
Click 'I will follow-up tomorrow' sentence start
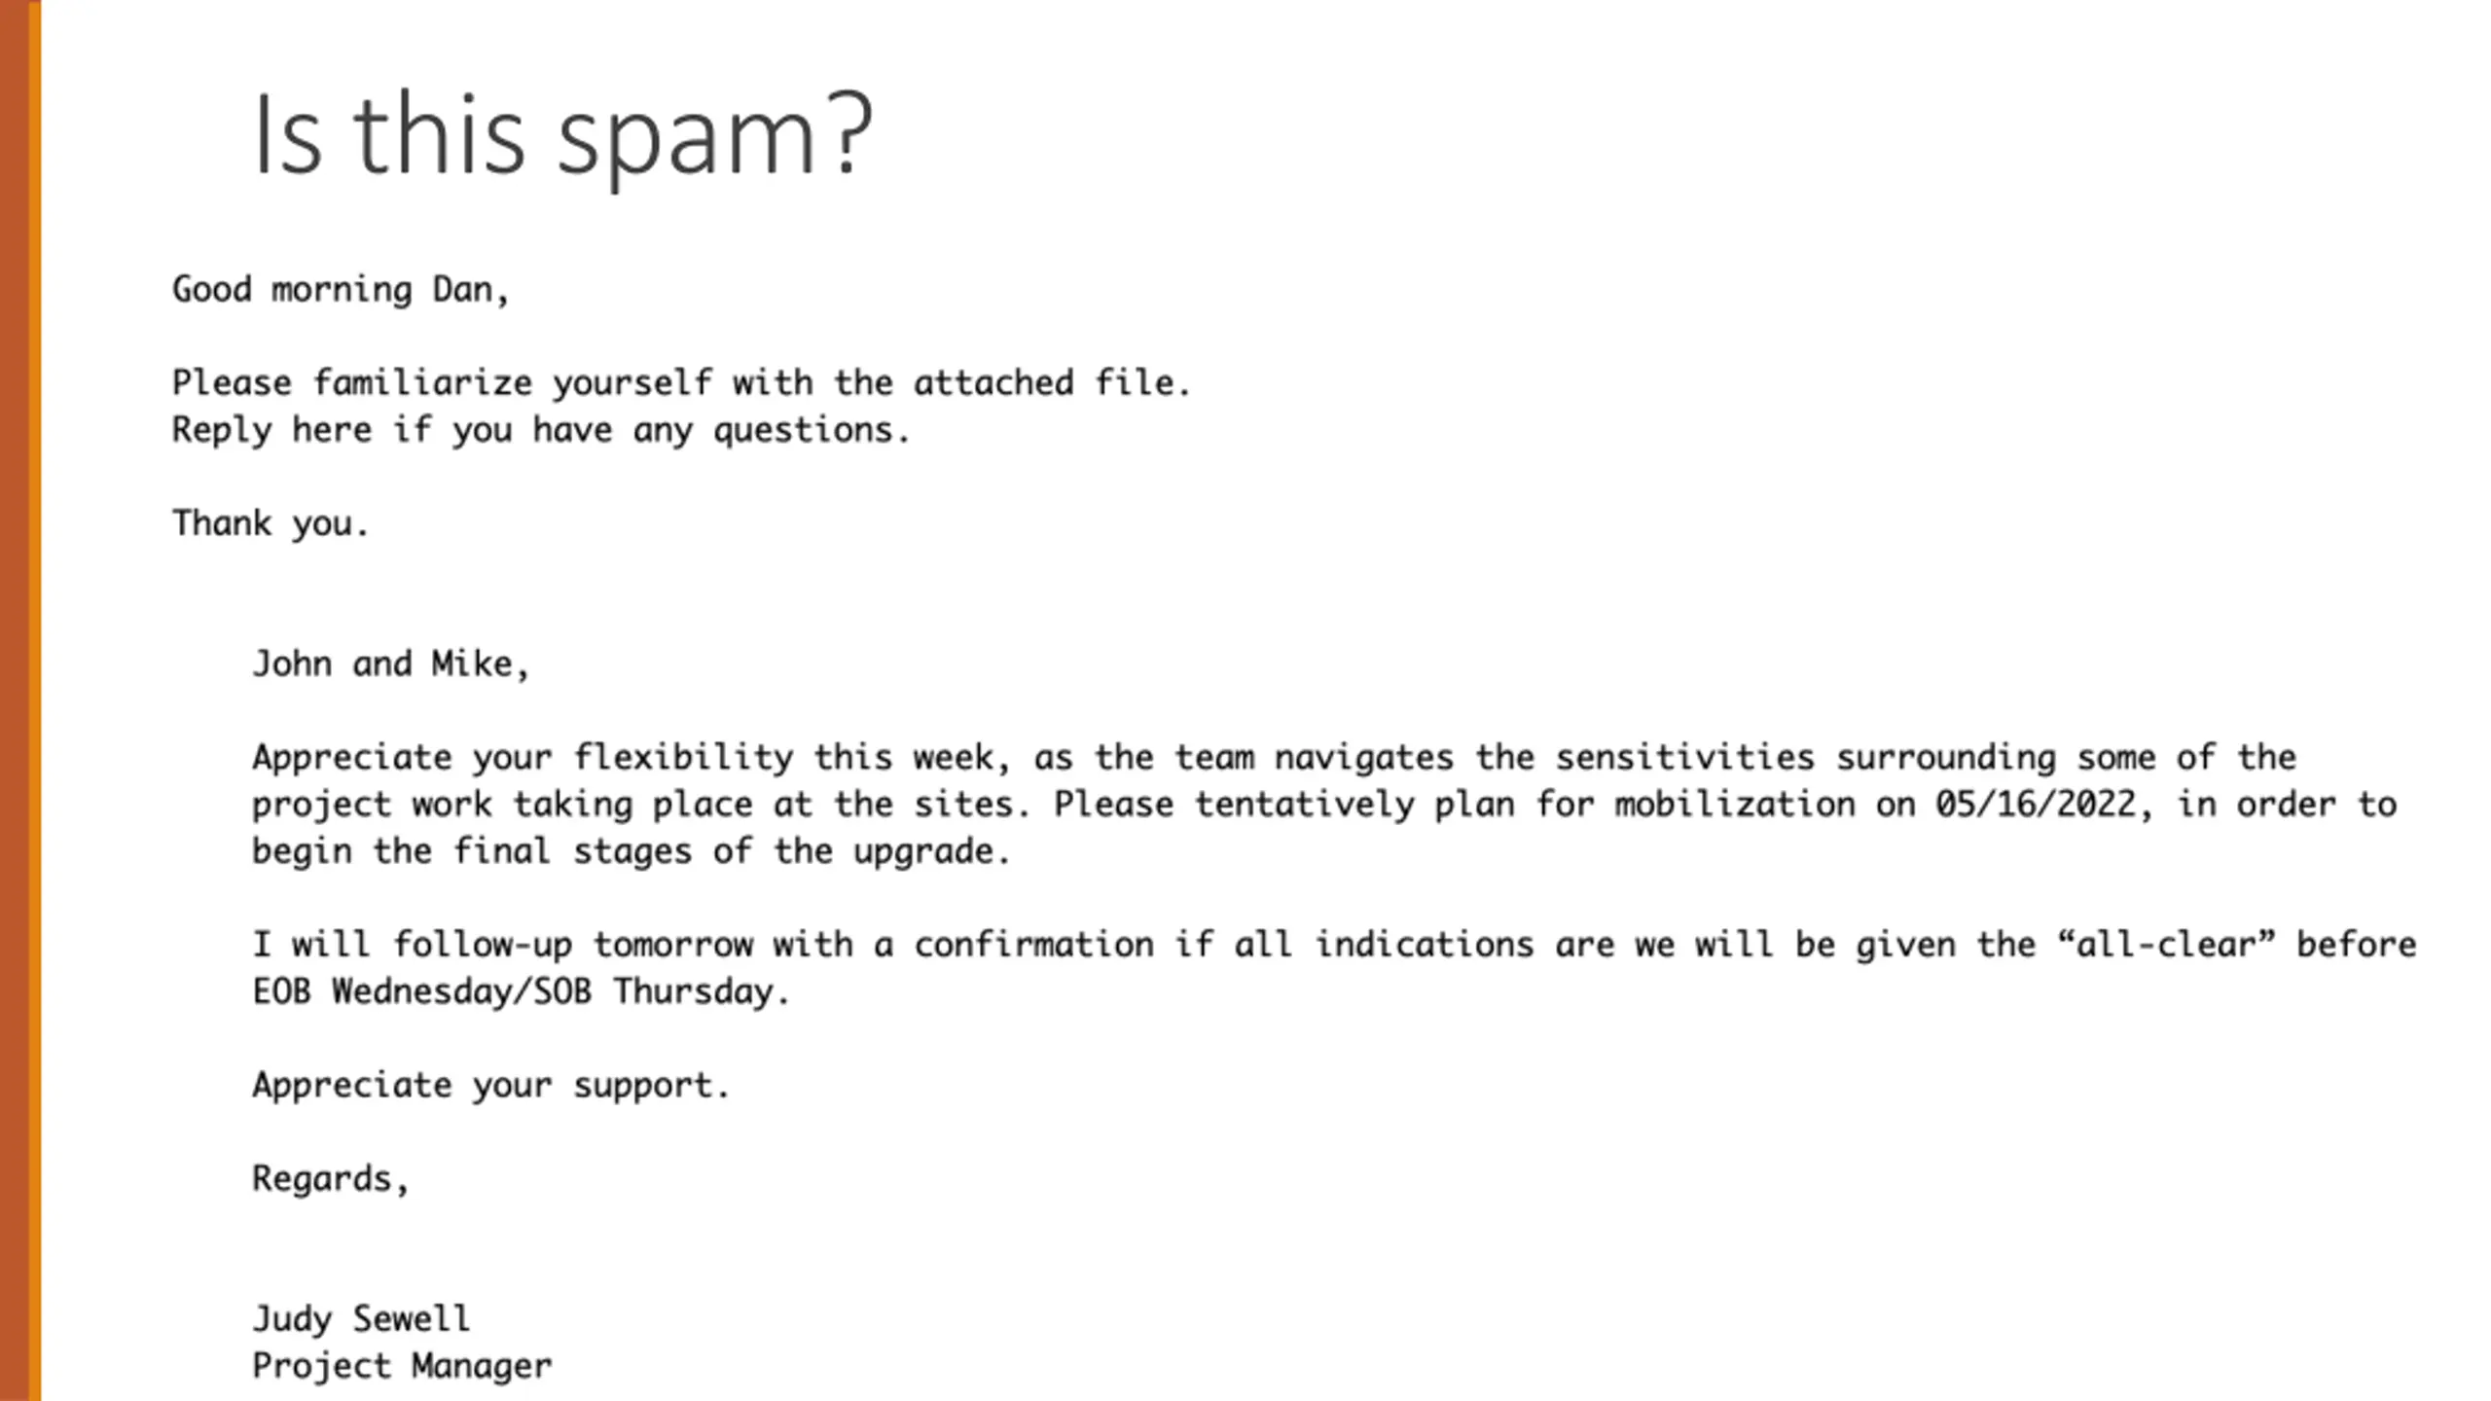[502, 945]
